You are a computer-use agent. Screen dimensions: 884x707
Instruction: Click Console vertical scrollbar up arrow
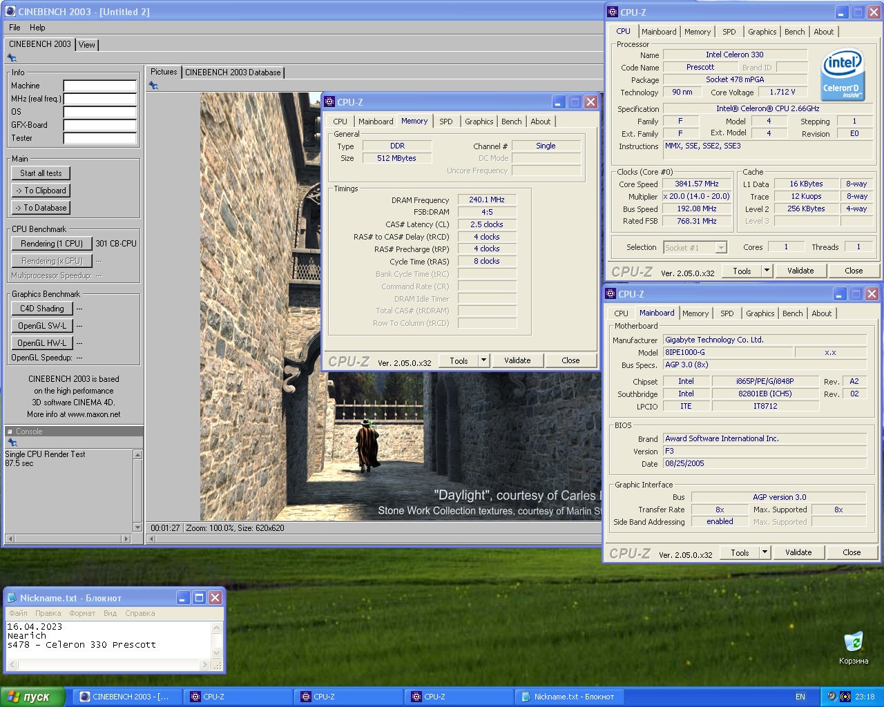(x=137, y=454)
